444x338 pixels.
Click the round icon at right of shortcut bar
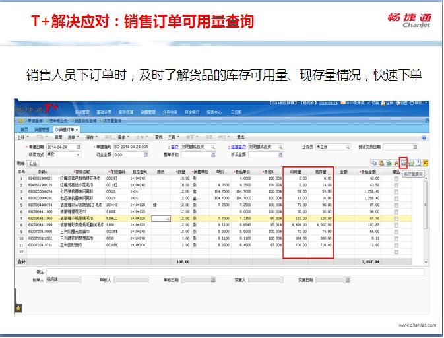[x=427, y=121]
